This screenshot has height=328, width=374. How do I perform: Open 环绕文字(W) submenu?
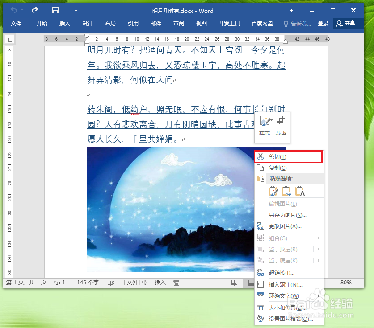pos(290,295)
